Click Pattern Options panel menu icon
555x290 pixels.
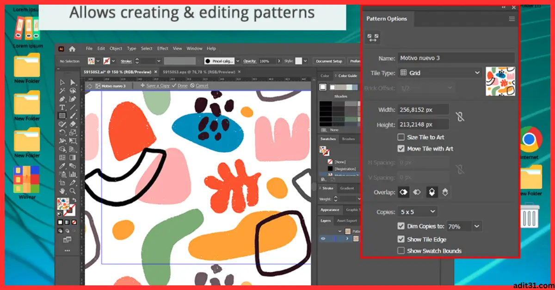pos(512,19)
